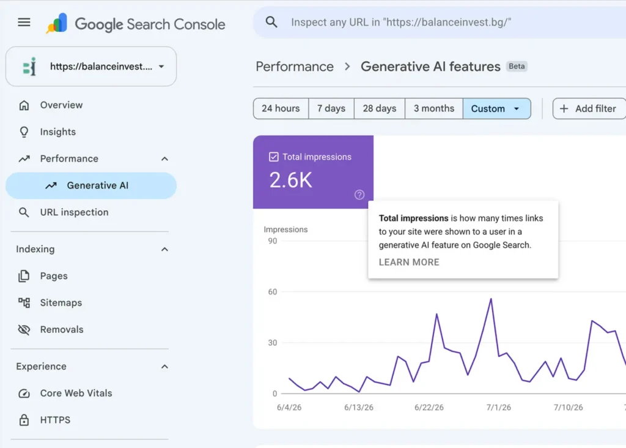This screenshot has height=448, width=626.
Task: Click the Generative AI features heading
Action: pyautogui.click(x=430, y=66)
